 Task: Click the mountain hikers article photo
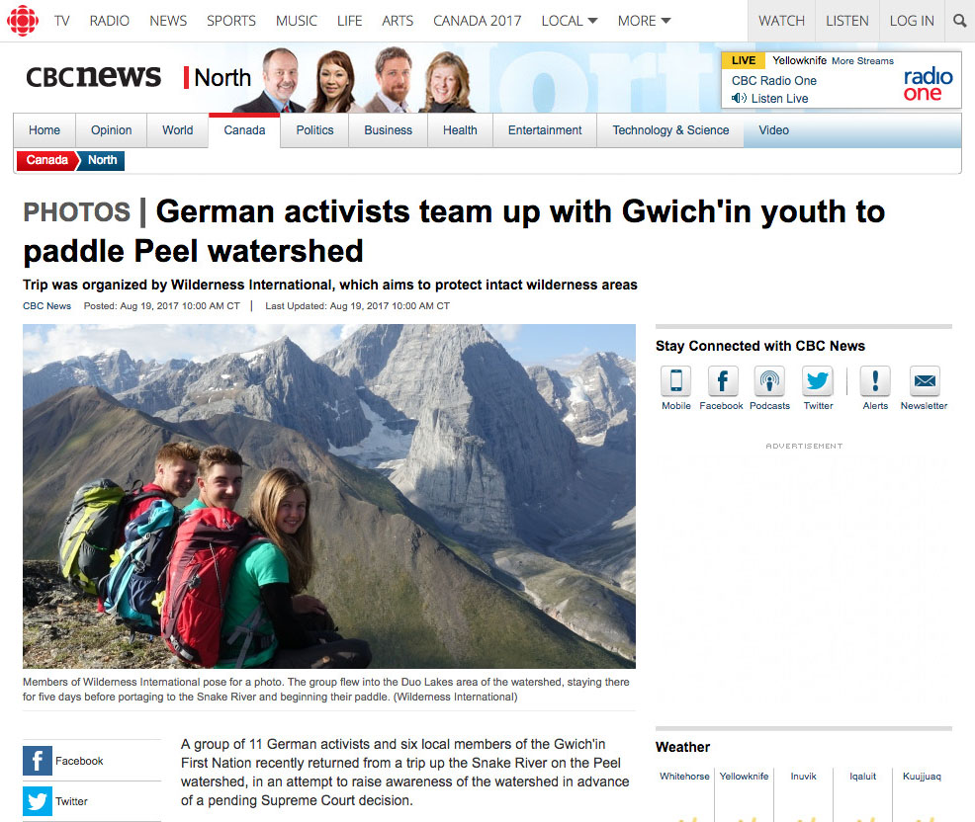(329, 496)
